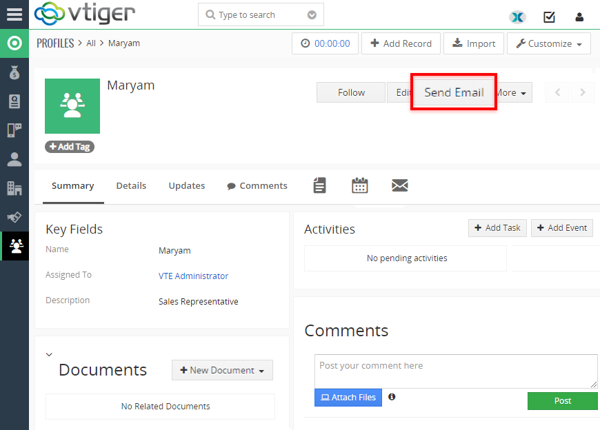Open the green dashboard target icon in sidebar

click(14, 43)
